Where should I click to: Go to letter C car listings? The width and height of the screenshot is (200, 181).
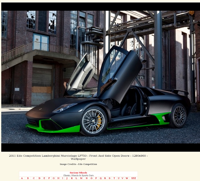[34, 178]
